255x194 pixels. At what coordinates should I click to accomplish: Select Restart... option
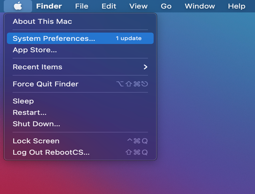(29, 112)
